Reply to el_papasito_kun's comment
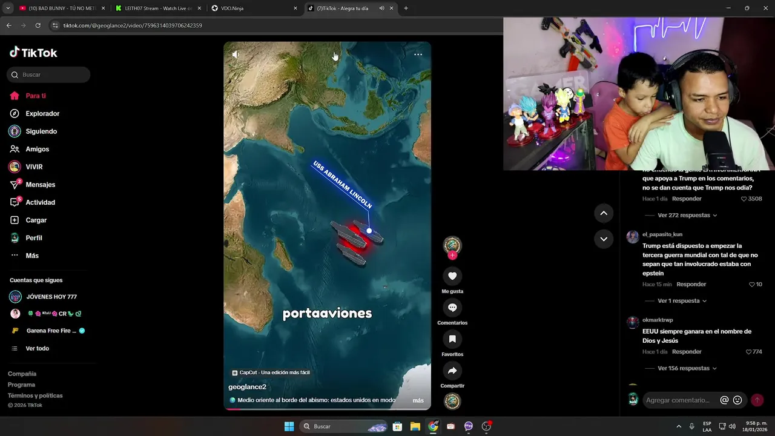This screenshot has height=436, width=775. point(691,285)
